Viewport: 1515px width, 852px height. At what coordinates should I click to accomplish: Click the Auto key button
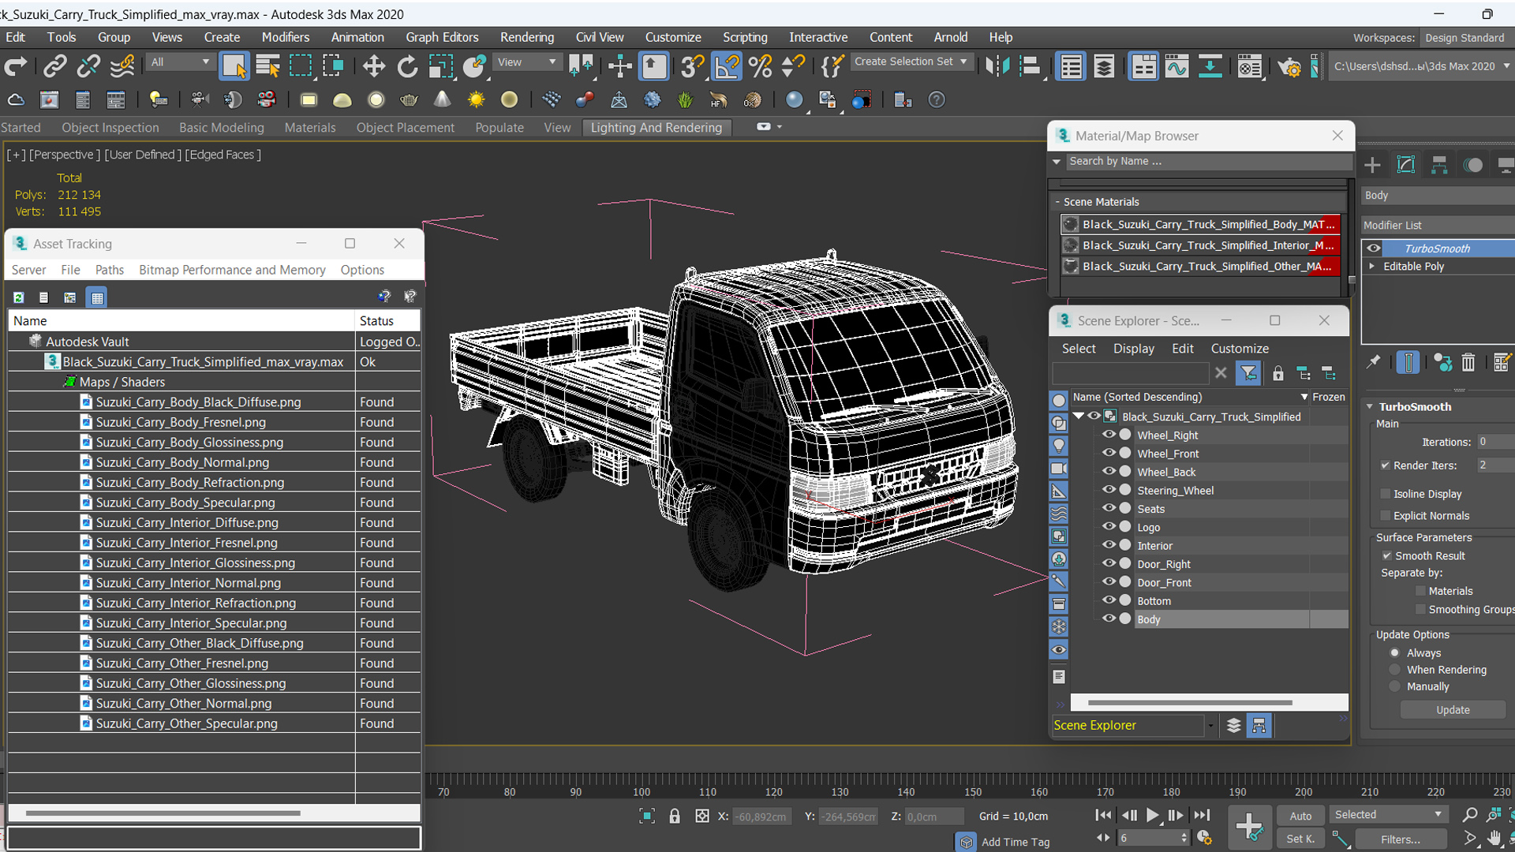tap(1300, 816)
